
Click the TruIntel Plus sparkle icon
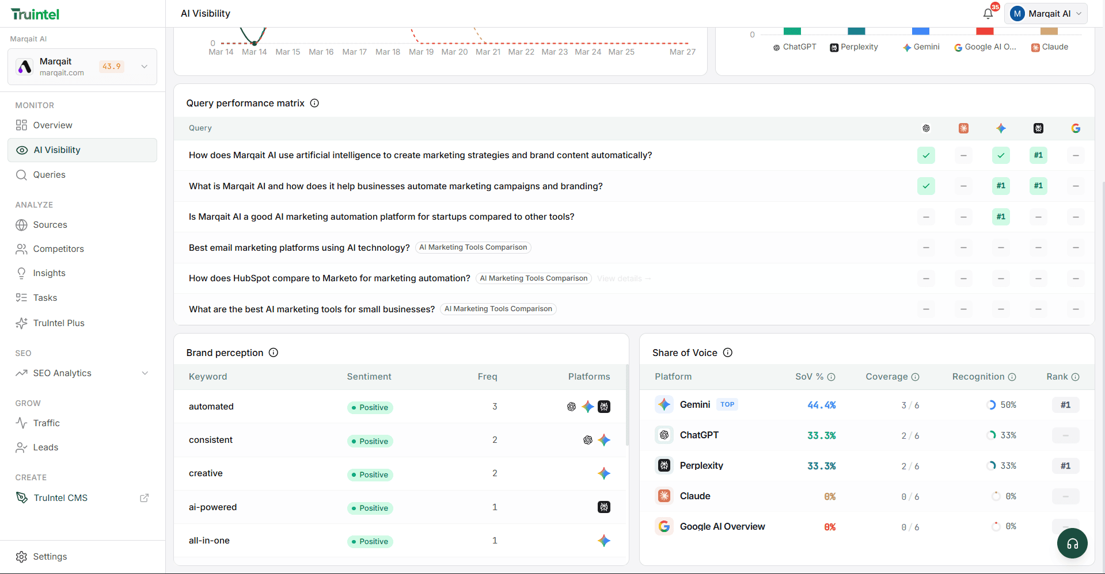tap(22, 323)
